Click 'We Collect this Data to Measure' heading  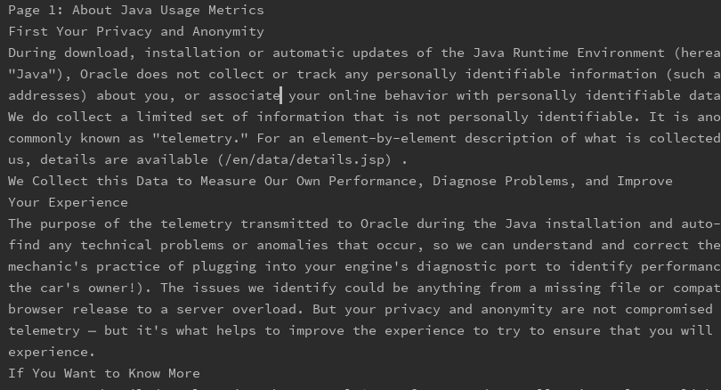pos(132,181)
